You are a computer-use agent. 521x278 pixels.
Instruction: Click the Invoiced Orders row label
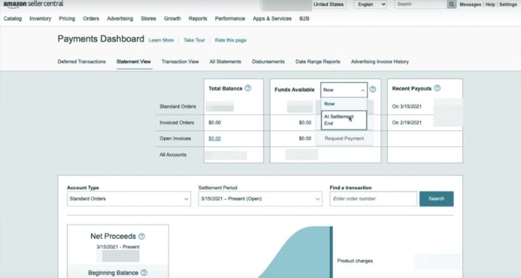tap(176, 122)
